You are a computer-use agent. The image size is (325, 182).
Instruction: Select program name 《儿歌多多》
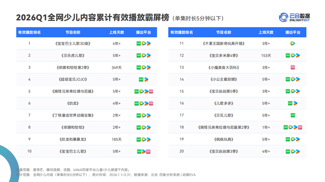[224, 103]
